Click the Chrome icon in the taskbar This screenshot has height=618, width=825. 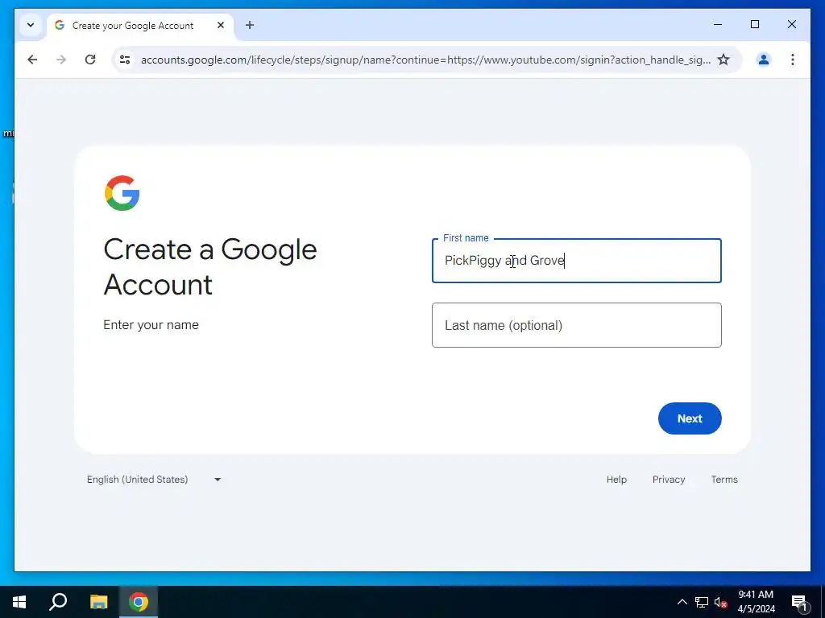click(x=139, y=602)
